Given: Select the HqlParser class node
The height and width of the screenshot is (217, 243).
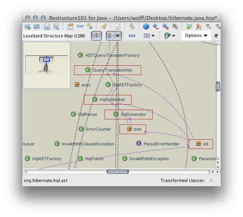Looking at the screenshot, I should (x=84, y=114).
